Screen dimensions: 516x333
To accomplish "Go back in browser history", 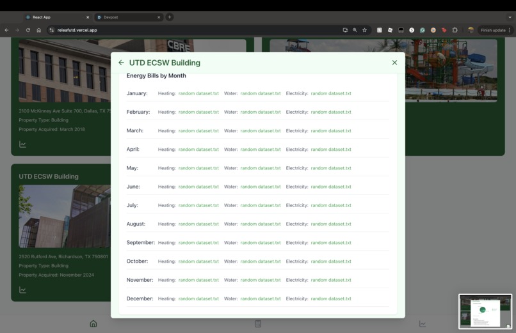I will pos(6,30).
